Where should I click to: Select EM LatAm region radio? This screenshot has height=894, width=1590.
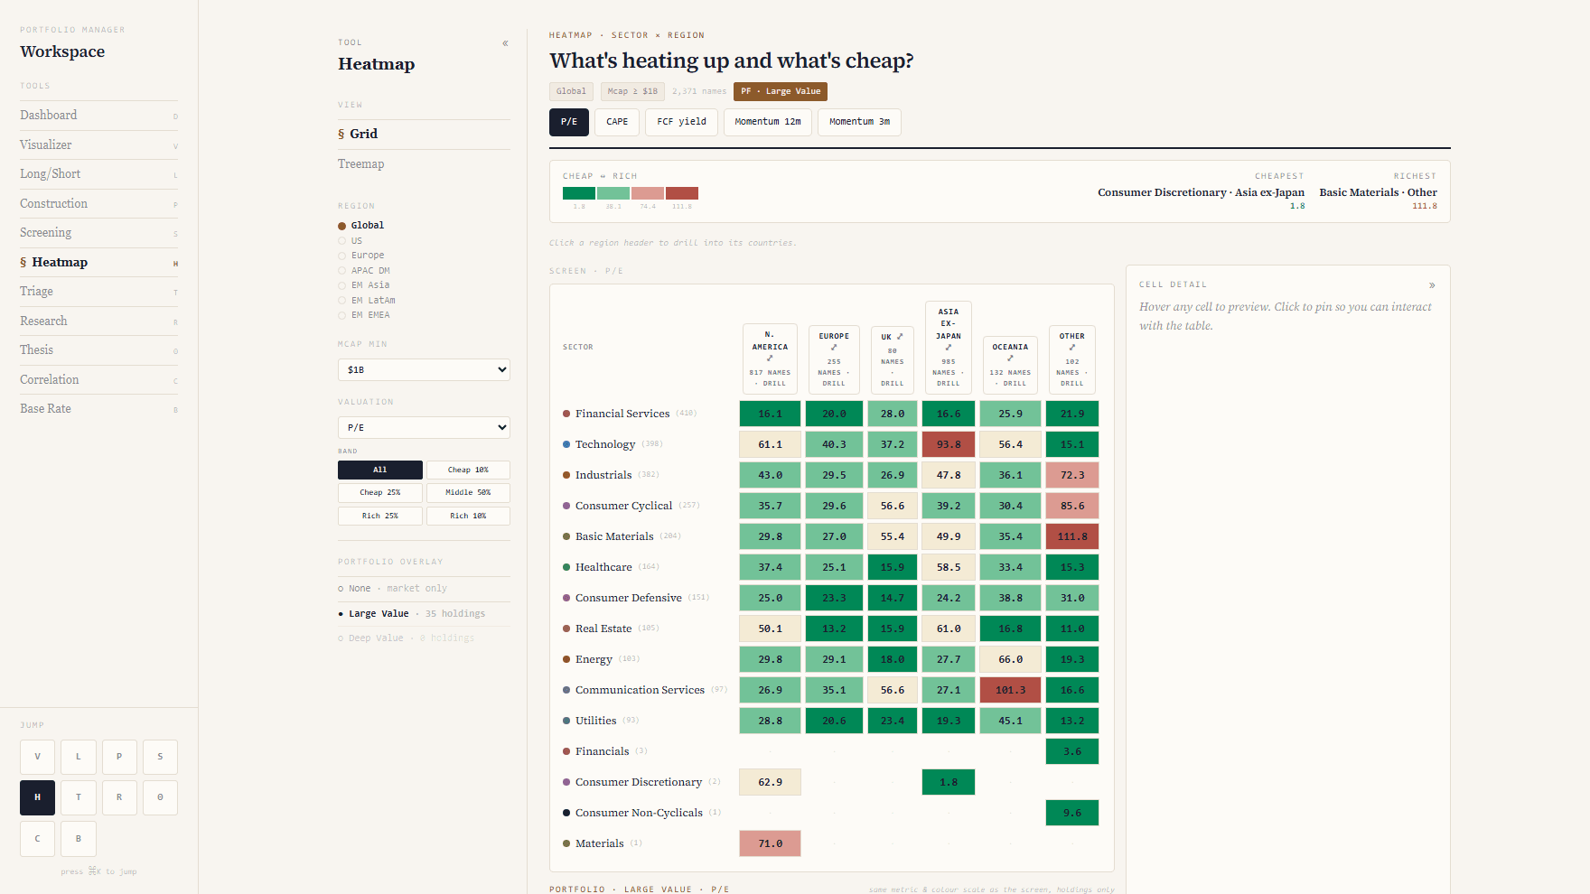pos(342,301)
